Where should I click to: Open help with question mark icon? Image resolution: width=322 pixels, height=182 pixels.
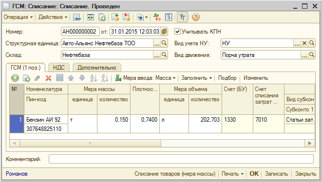[196, 17]
